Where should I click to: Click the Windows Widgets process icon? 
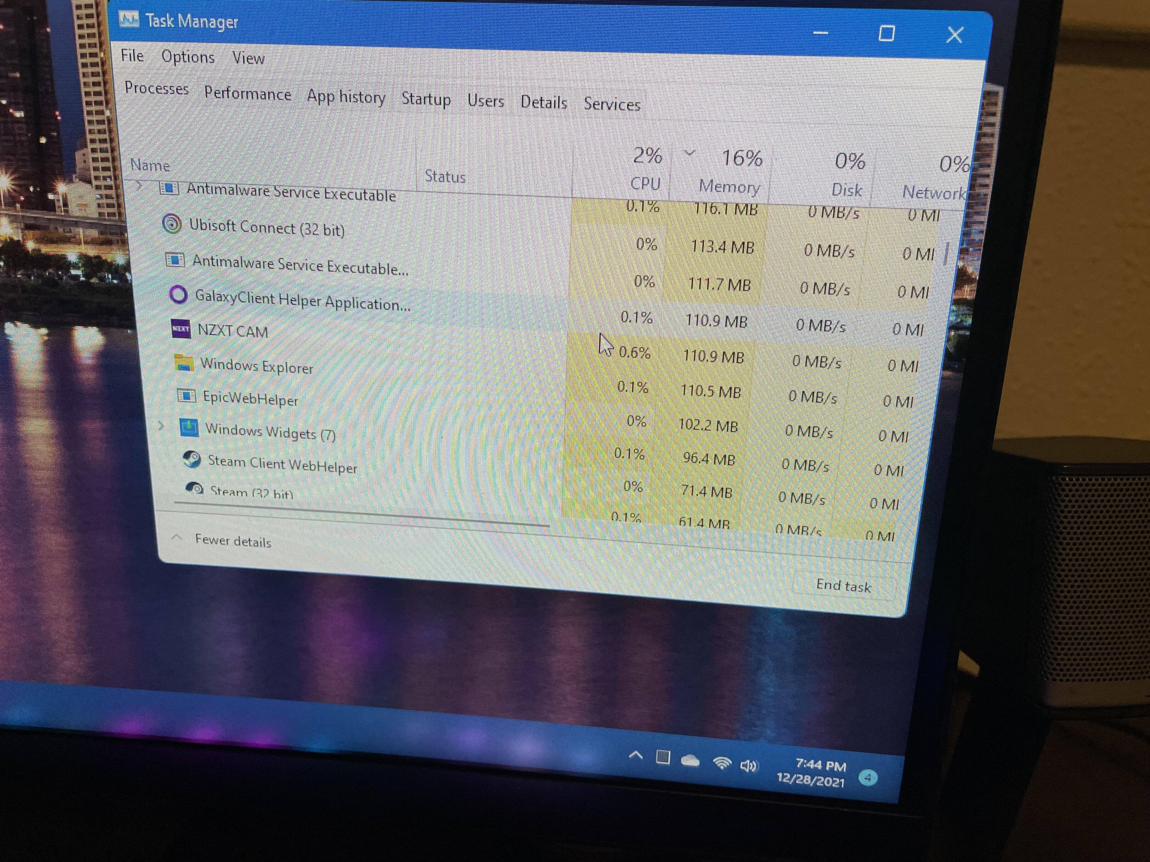click(x=189, y=428)
